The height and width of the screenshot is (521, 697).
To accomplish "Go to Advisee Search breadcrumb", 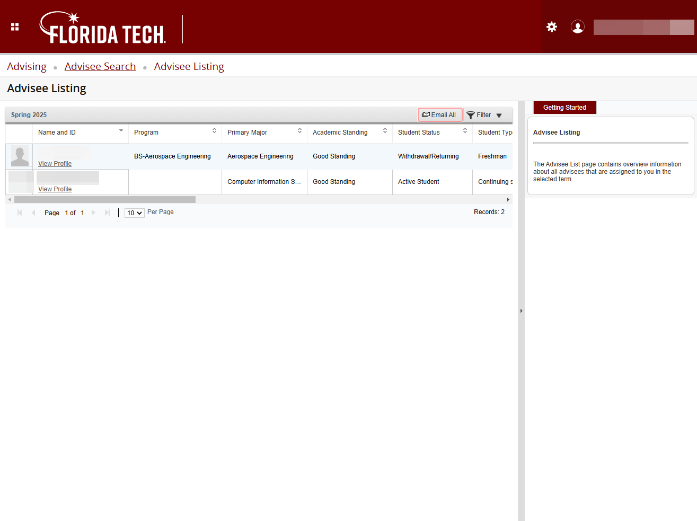I will [x=100, y=66].
